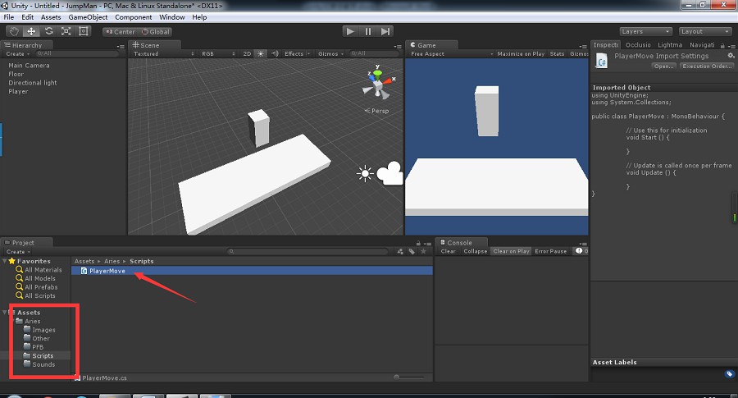Switch to the Inspector tab
The height and width of the screenshot is (398, 738).
(x=605, y=45)
